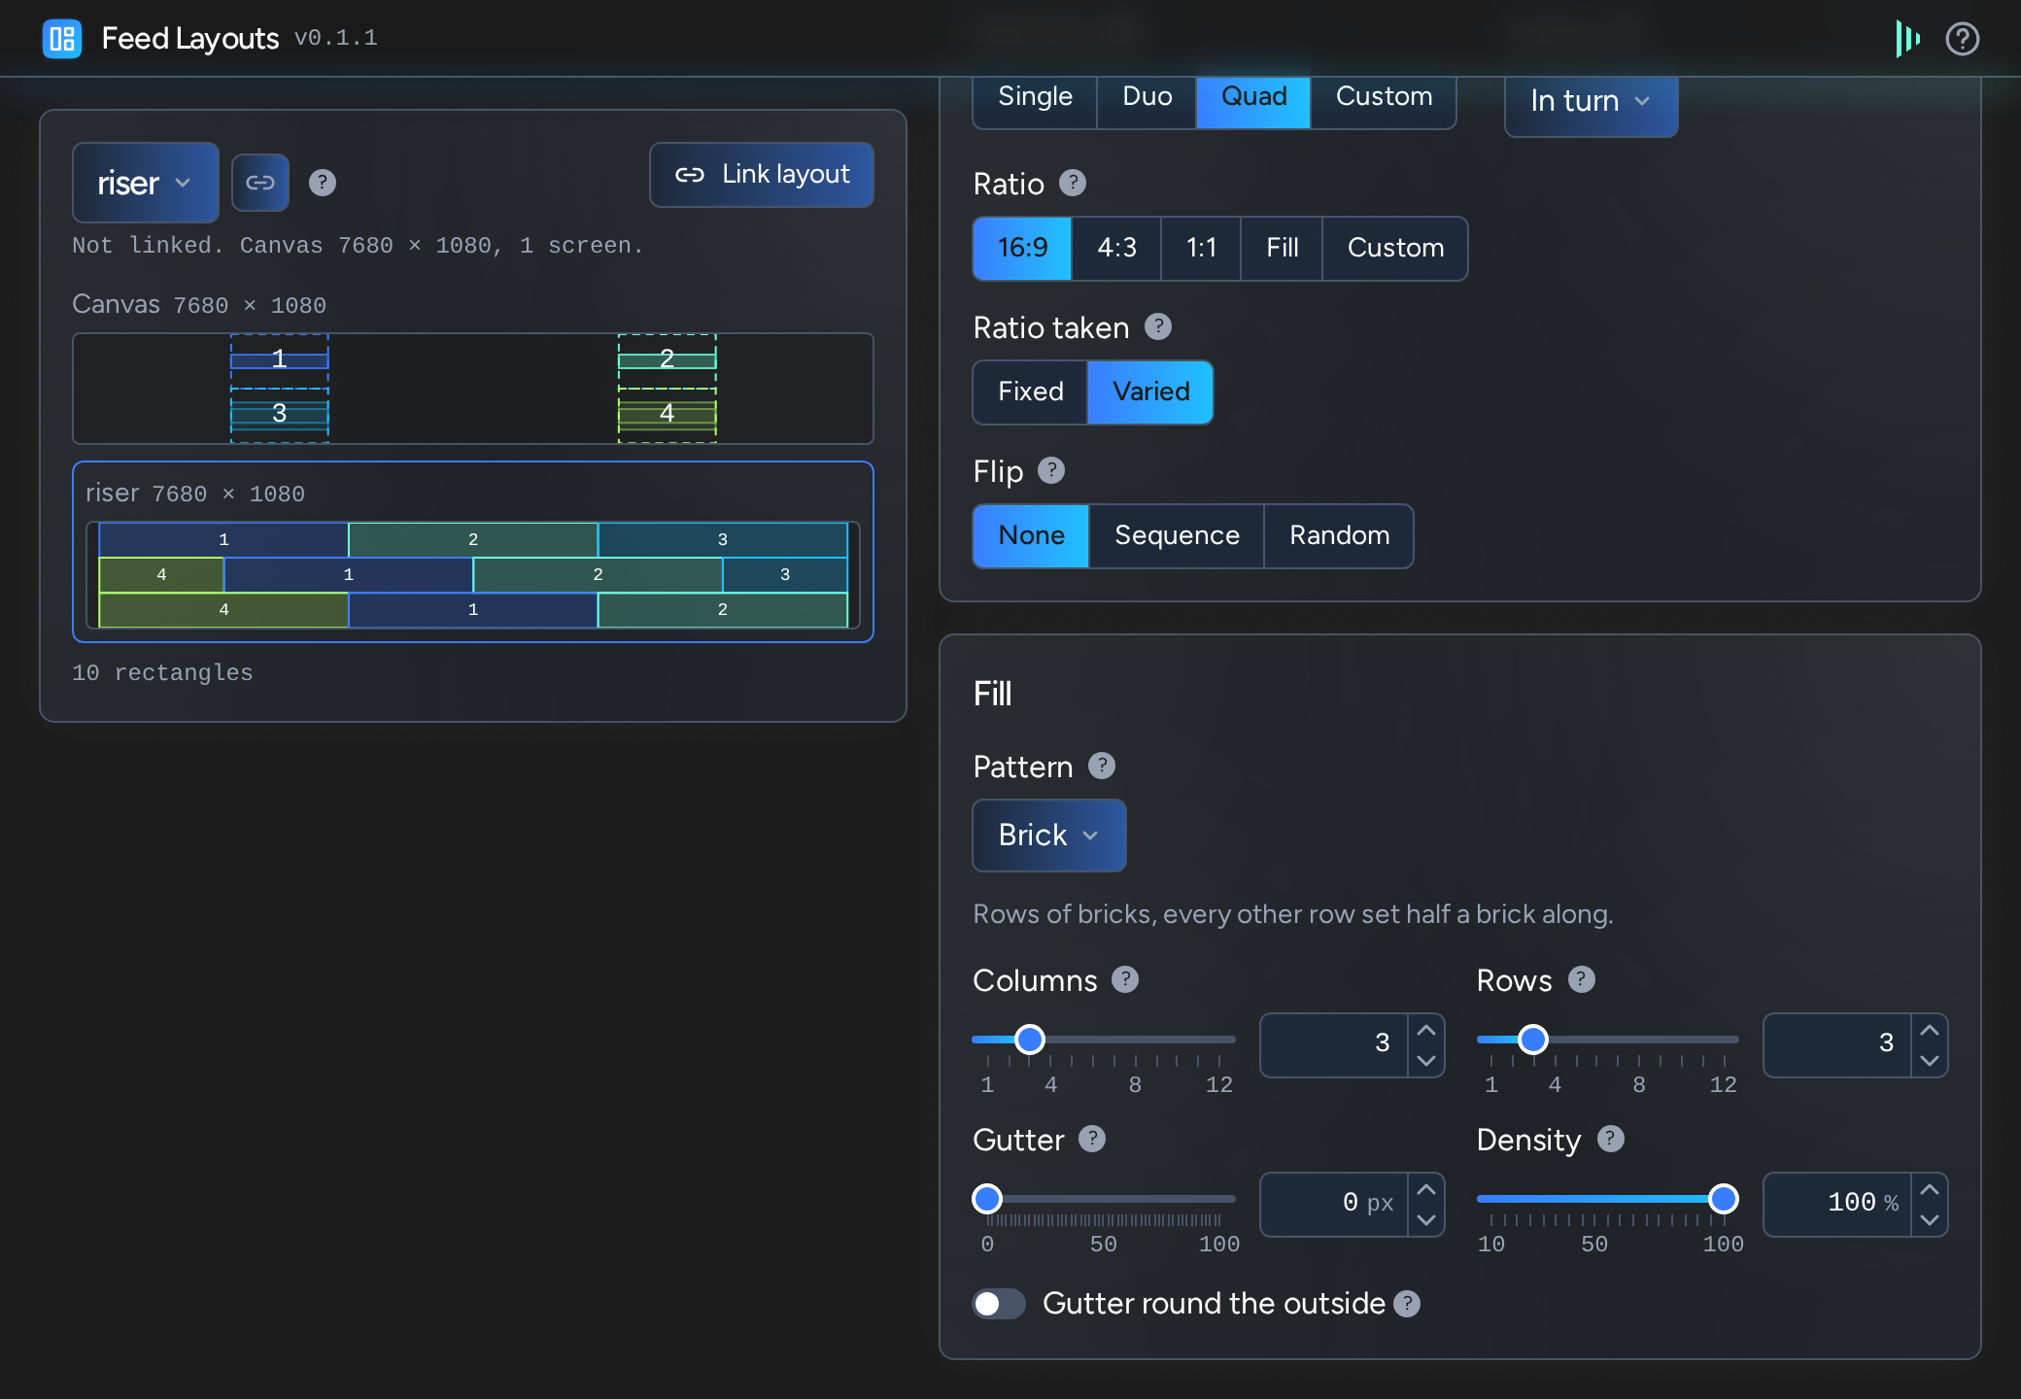Show help for Flip setting
This screenshot has width=2021, height=1399.
pos(1051,470)
